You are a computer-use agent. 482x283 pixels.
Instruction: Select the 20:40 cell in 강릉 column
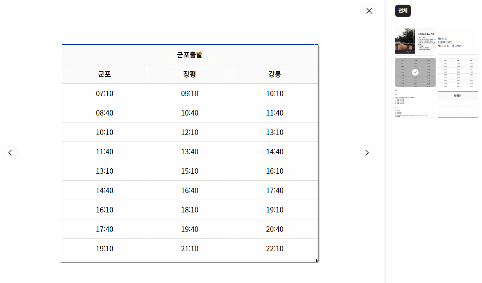click(x=275, y=229)
